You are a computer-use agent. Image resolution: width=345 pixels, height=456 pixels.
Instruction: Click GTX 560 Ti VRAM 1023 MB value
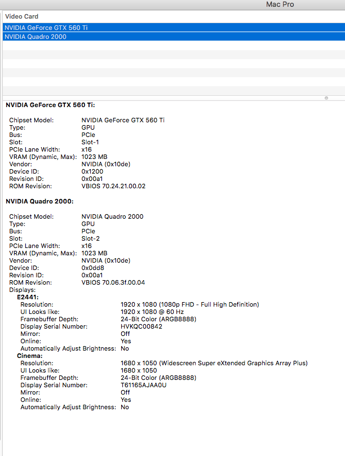(94, 157)
